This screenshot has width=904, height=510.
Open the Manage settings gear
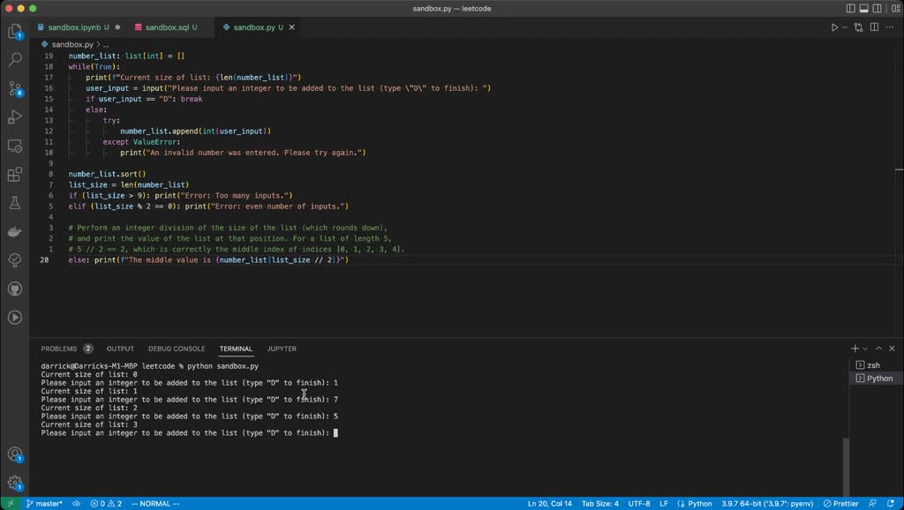tap(15, 483)
